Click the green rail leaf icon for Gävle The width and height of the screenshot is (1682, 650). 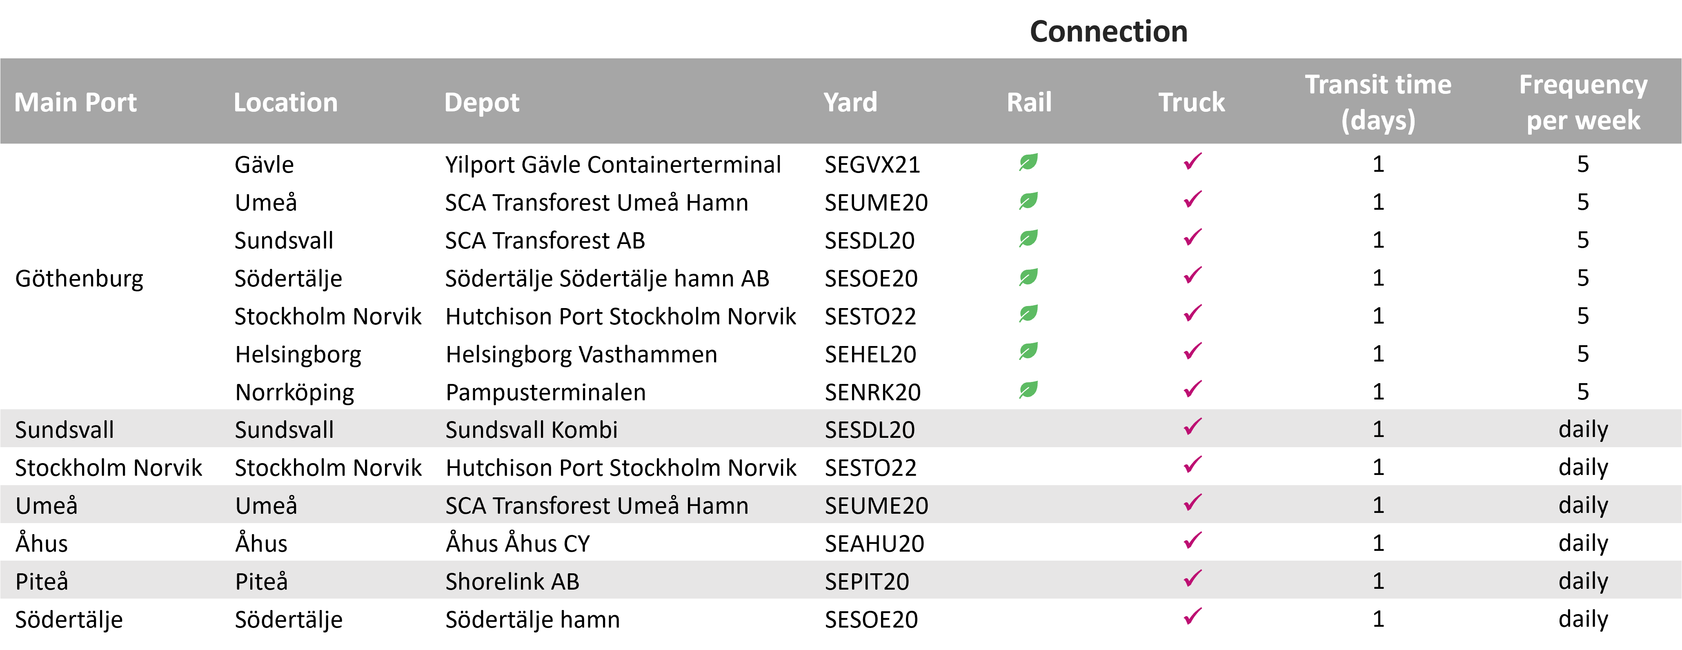point(1028,162)
